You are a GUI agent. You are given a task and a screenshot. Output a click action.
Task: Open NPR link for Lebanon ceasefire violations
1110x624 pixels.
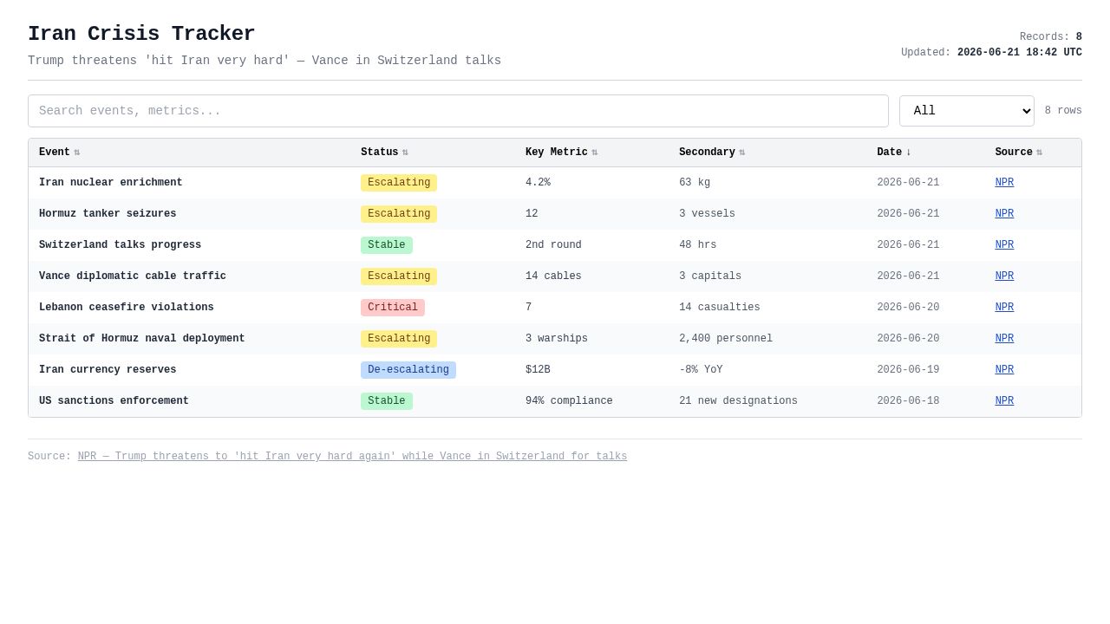click(1004, 308)
